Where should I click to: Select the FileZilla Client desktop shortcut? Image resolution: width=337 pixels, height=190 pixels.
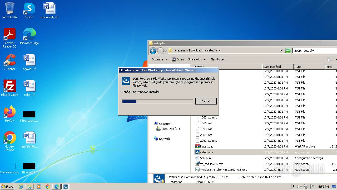9,88
